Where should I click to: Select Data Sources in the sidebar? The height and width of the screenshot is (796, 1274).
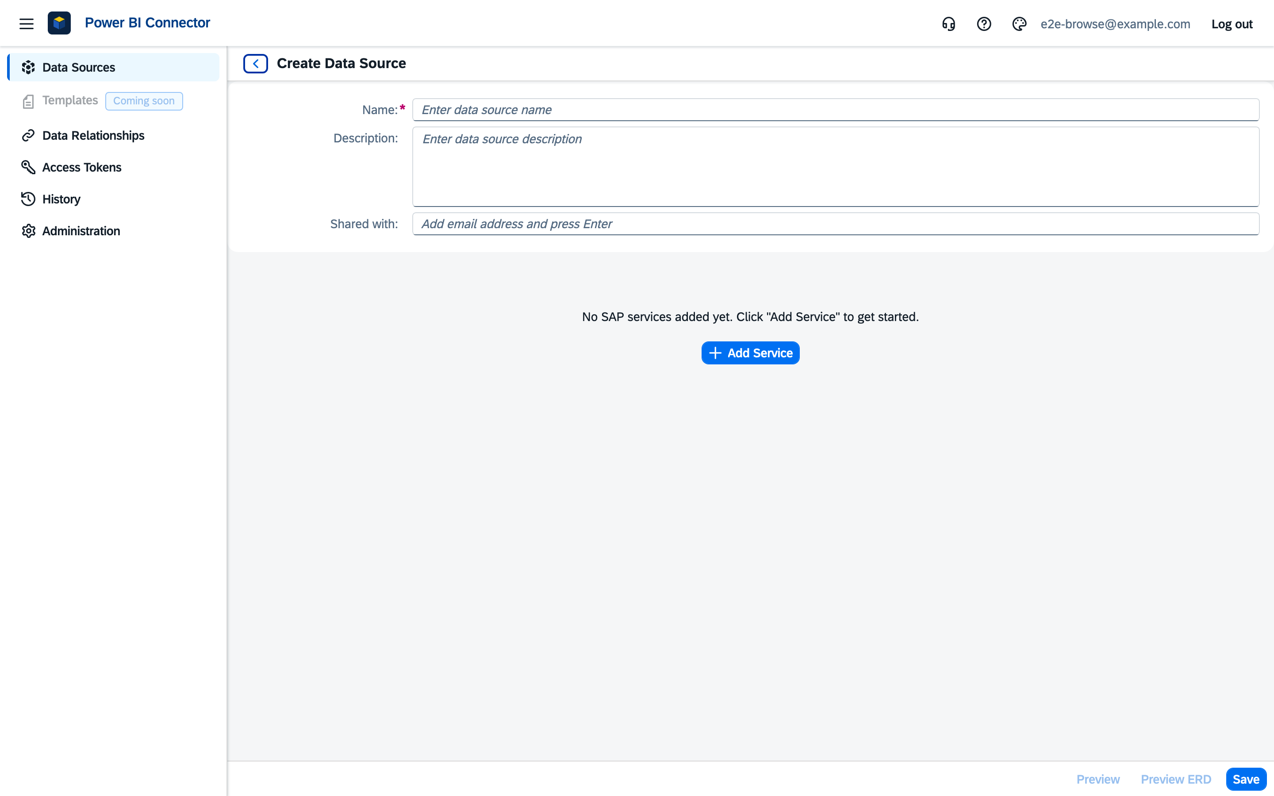[113, 67]
